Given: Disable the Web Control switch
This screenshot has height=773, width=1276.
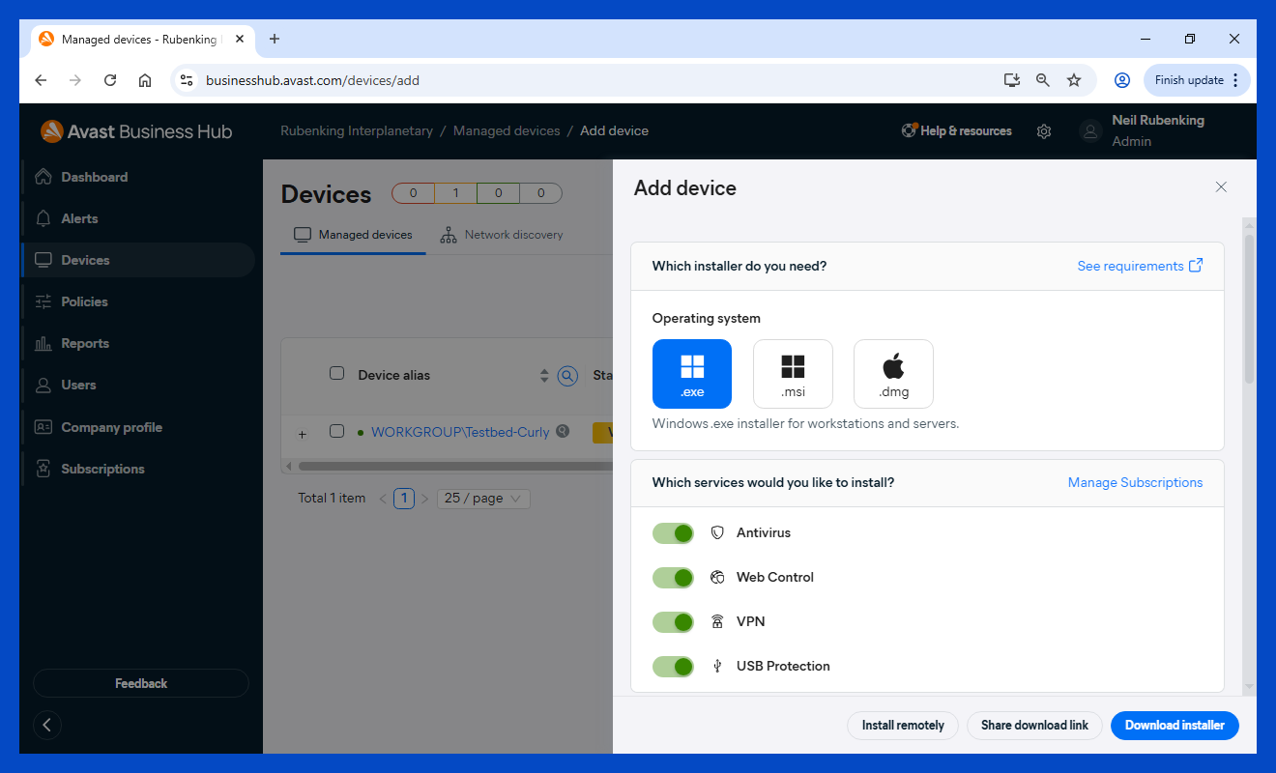Looking at the screenshot, I should click(673, 577).
